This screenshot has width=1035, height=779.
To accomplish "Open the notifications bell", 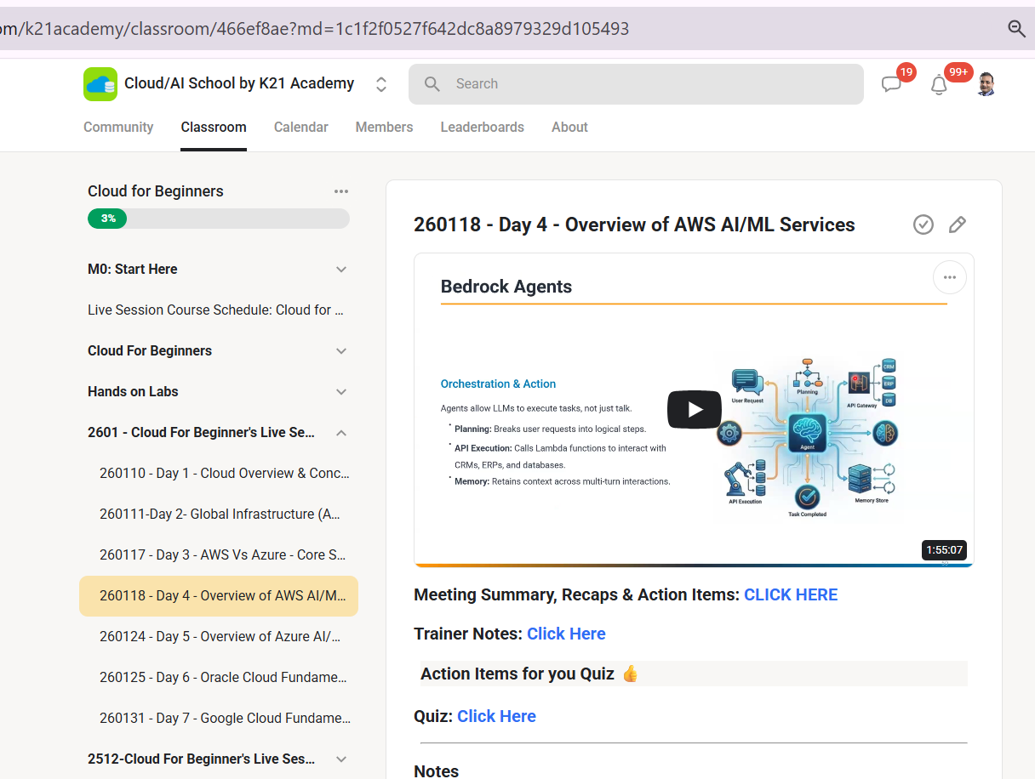I will click(x=939, y=84).
